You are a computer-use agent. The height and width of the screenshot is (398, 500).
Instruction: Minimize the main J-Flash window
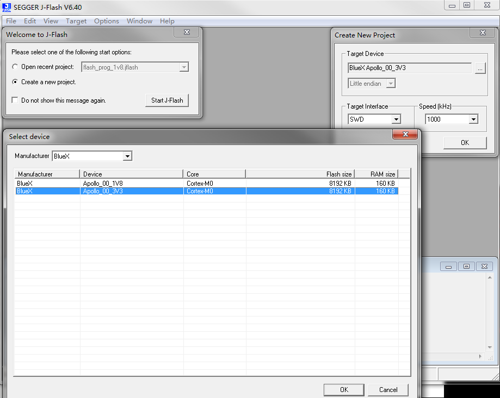click(452, 5)
